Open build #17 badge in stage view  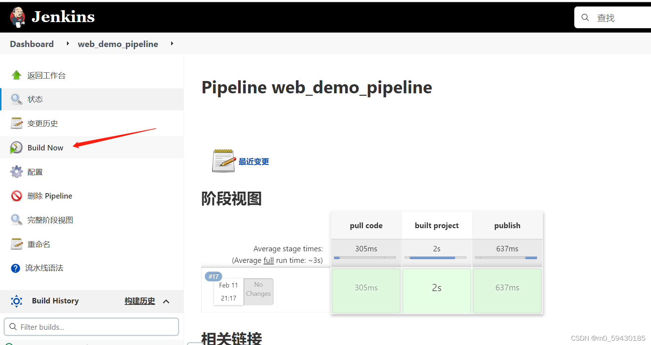[214, 277]
